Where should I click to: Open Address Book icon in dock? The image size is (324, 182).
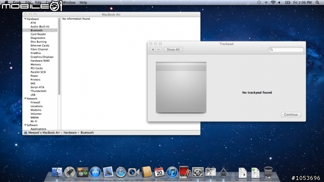tap(146, 172)
